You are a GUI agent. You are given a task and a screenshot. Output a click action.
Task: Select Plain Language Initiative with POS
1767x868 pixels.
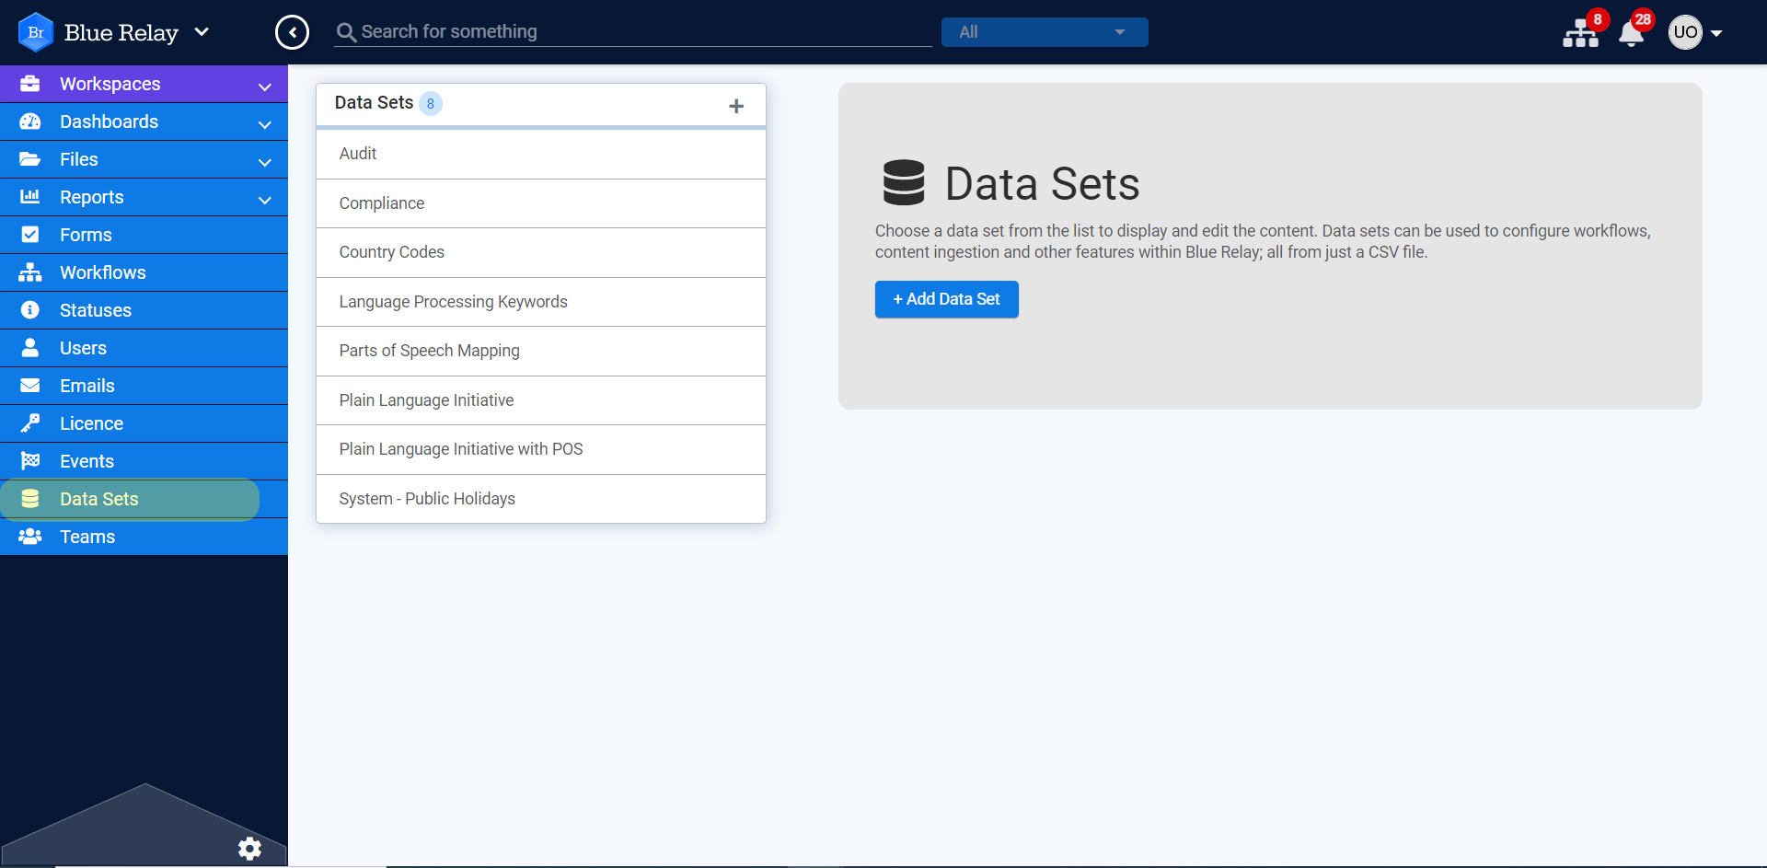coord(541,449)
